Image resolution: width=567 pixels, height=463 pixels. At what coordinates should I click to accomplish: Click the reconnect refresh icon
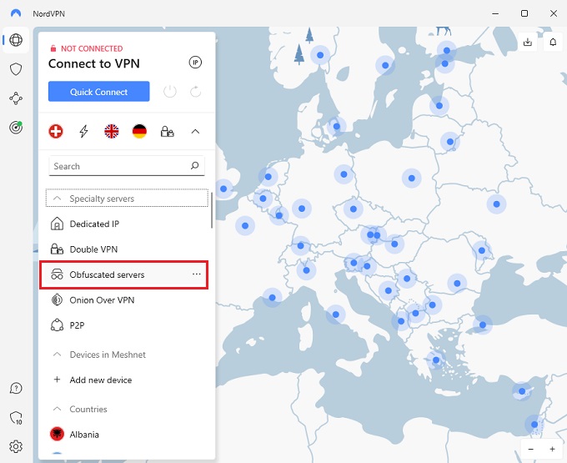(x=196, y=92)
